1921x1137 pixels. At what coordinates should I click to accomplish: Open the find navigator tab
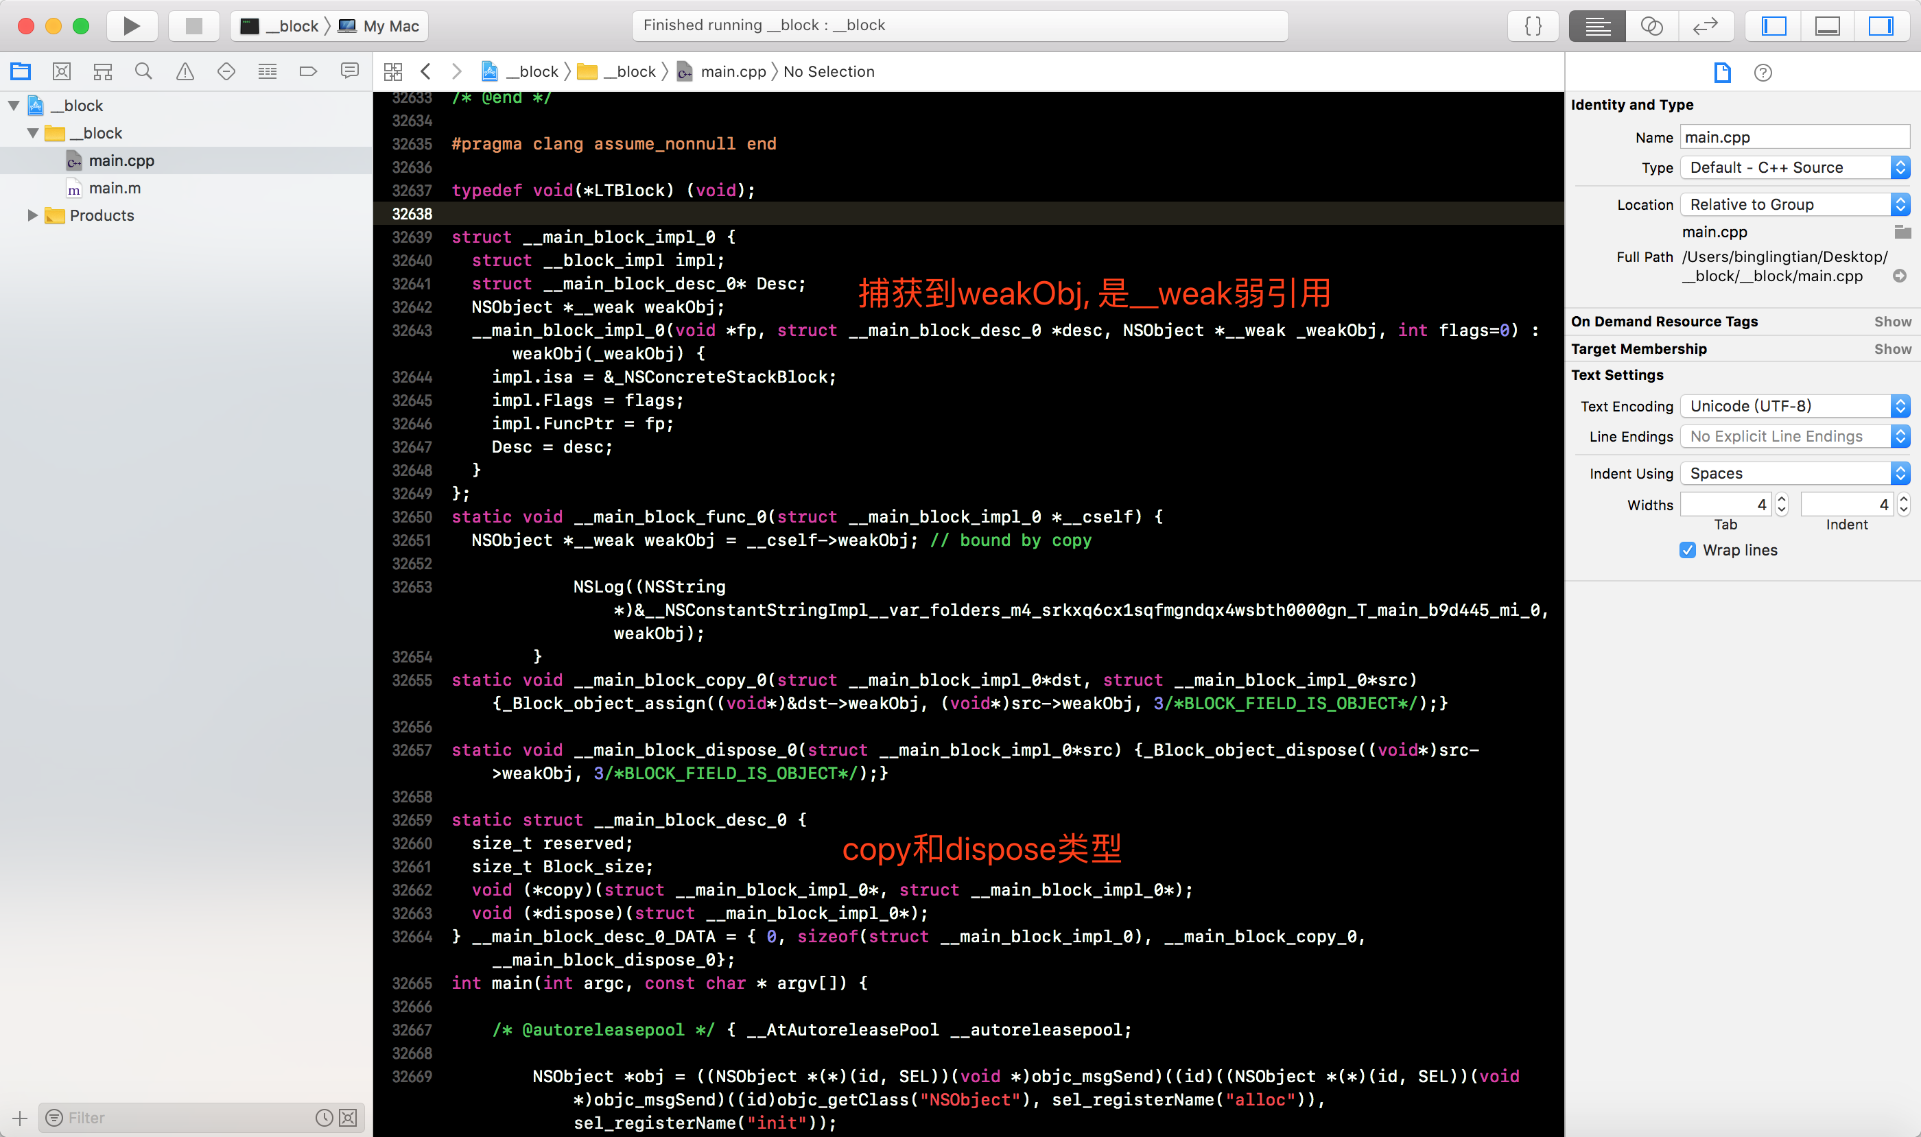pos(143,71)
